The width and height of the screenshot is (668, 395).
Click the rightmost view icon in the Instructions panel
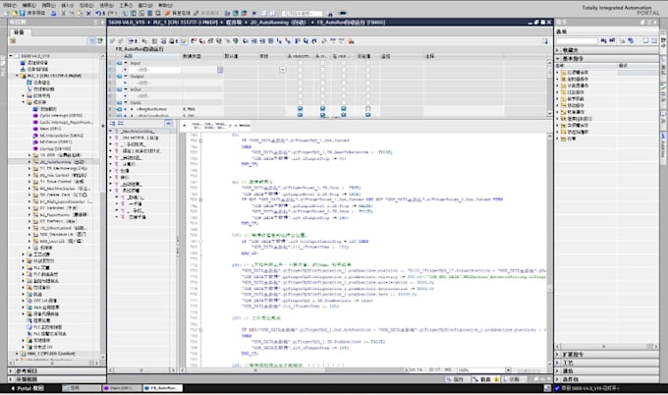tap(654, 40)
